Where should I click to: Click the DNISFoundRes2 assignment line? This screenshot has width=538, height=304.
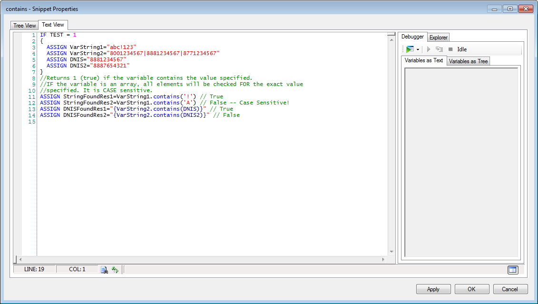[140, 115]
